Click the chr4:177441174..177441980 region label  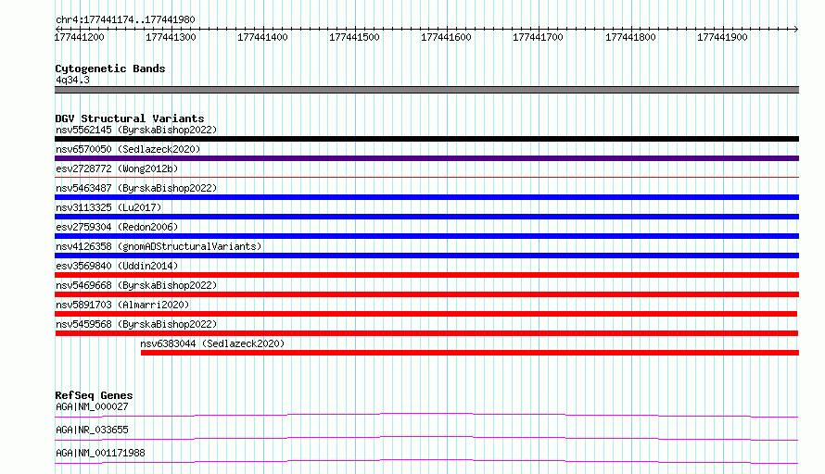pos(125,19)
